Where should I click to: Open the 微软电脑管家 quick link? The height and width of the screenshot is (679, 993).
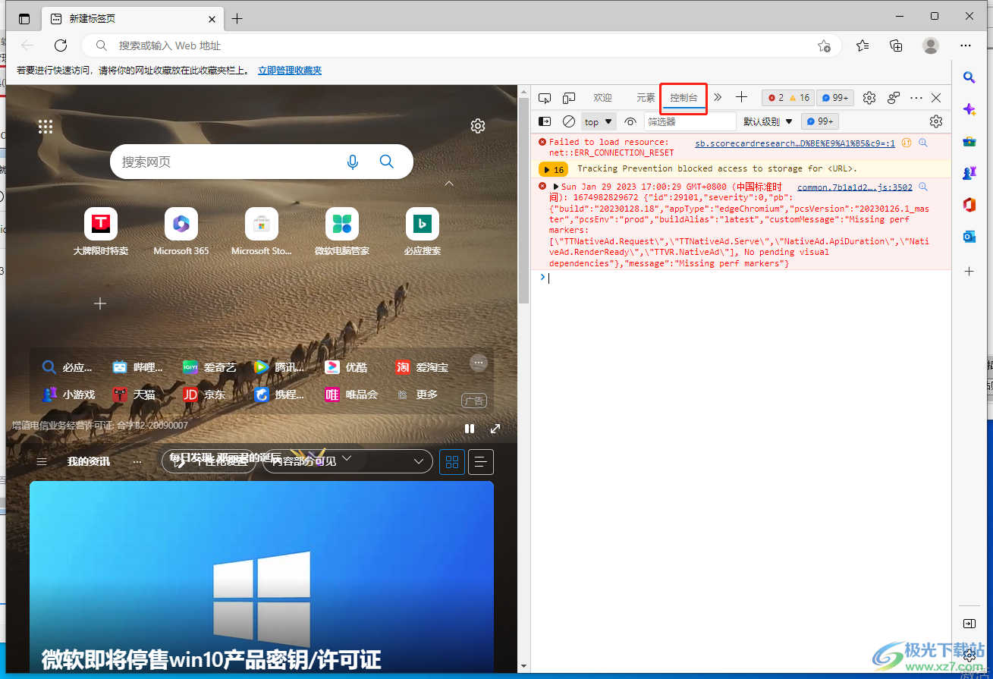coord(342,231)
